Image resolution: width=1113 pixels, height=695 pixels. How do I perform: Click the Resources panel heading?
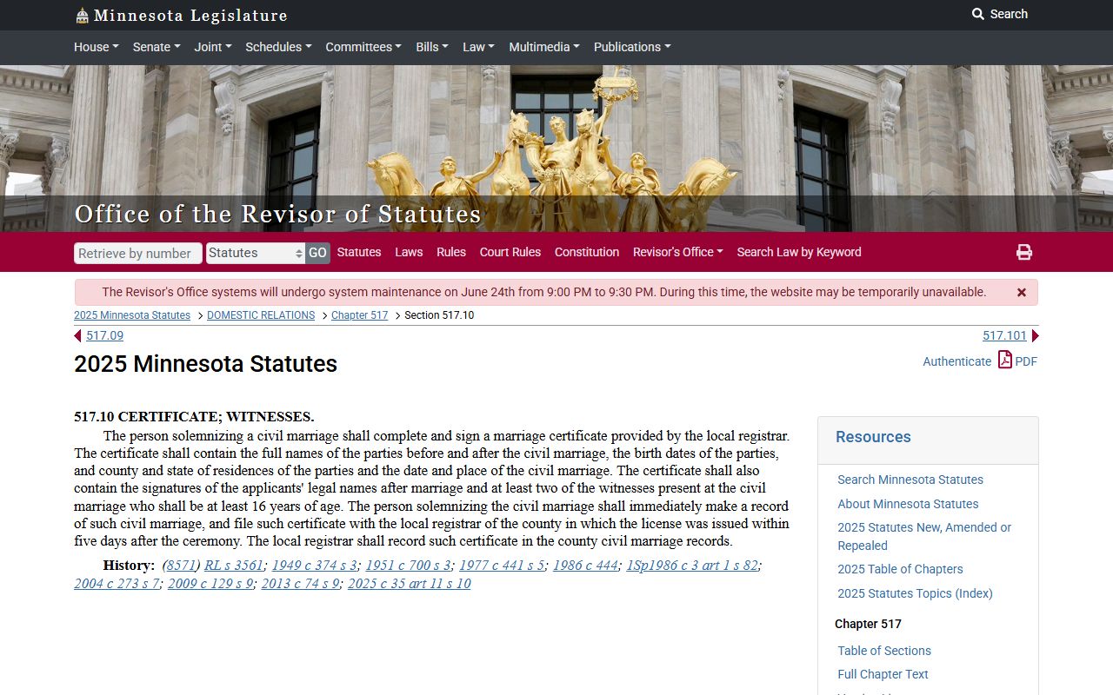point(873,437)
